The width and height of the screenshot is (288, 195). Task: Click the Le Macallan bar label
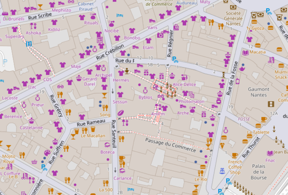tap(93, 136)
